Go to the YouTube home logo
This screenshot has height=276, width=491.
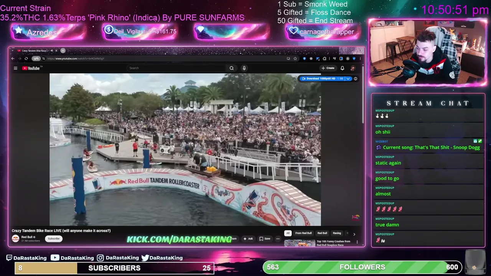pos(31,68)
